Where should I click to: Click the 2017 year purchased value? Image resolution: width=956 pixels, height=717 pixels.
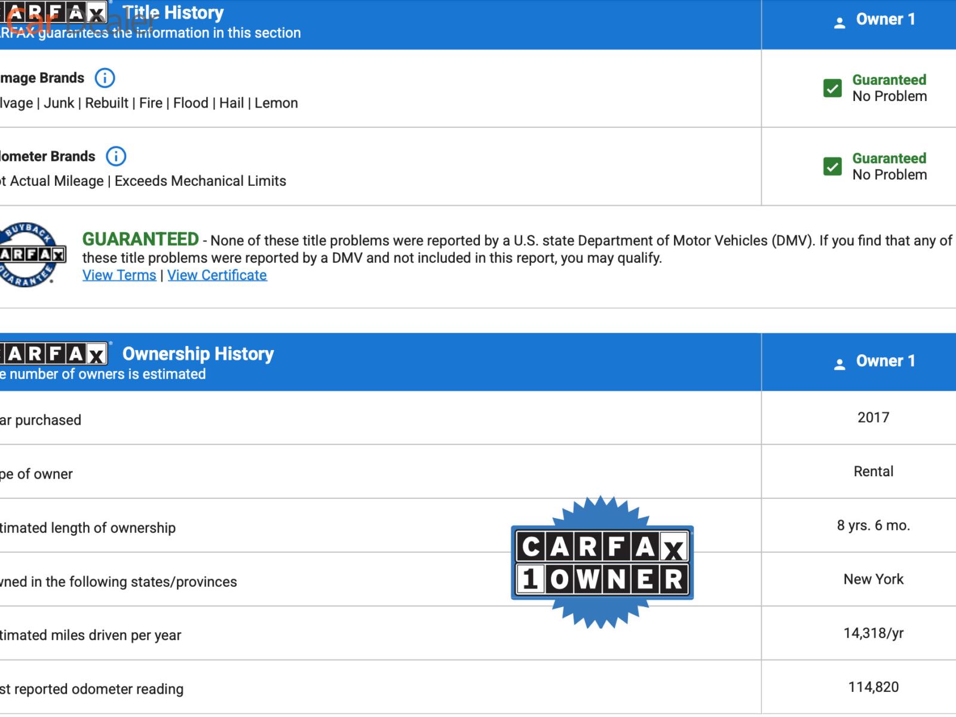click(873, 418)
